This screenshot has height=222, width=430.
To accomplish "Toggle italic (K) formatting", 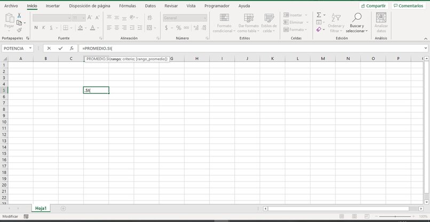I will coord(45,28).
